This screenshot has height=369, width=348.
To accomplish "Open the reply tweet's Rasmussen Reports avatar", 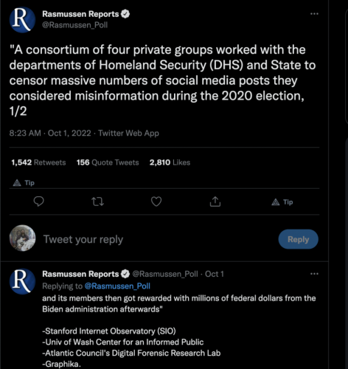I will [x=22, y=281].
